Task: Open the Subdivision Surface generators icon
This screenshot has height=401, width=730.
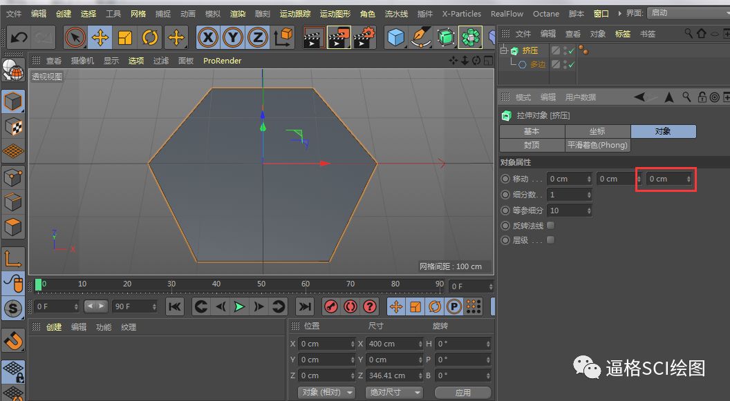Action: [x=446, y=37]
